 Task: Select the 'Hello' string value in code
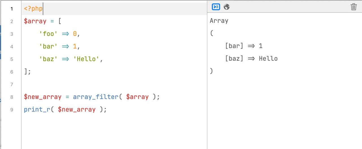(86, 59)
